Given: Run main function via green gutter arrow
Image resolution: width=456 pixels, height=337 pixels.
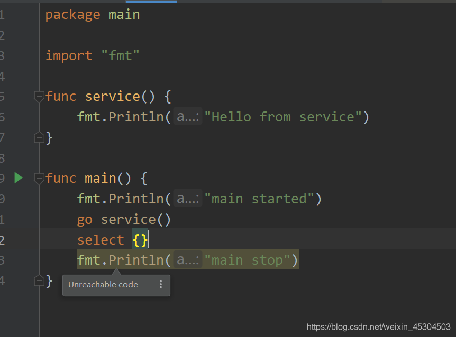Looking at the screenshot, I should [19, 178].
